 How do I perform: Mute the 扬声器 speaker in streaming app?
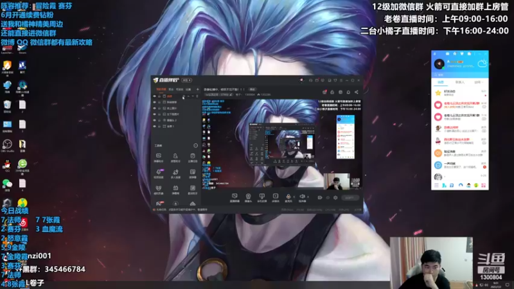pyautogui.click(x=302, y=198)
